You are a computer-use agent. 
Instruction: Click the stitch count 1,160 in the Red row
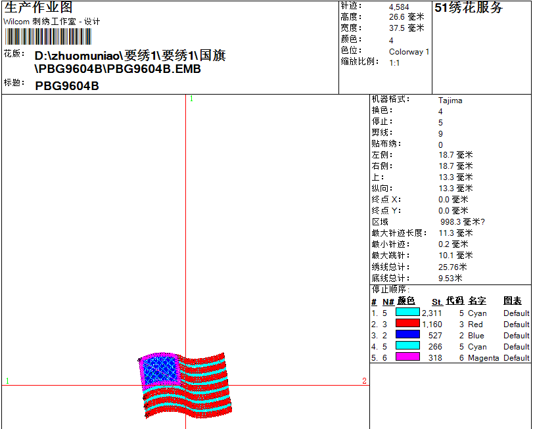tap(432, 325)
